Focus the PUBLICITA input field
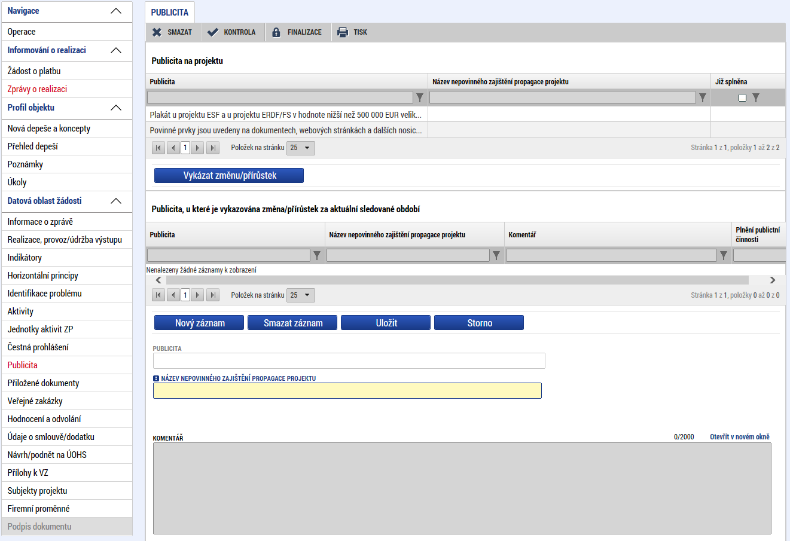790x541 pixels. (x=349, y=360)
